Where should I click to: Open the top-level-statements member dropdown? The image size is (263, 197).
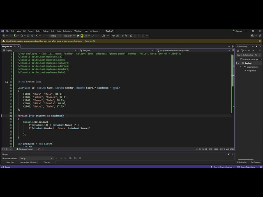tap(193, 50)
